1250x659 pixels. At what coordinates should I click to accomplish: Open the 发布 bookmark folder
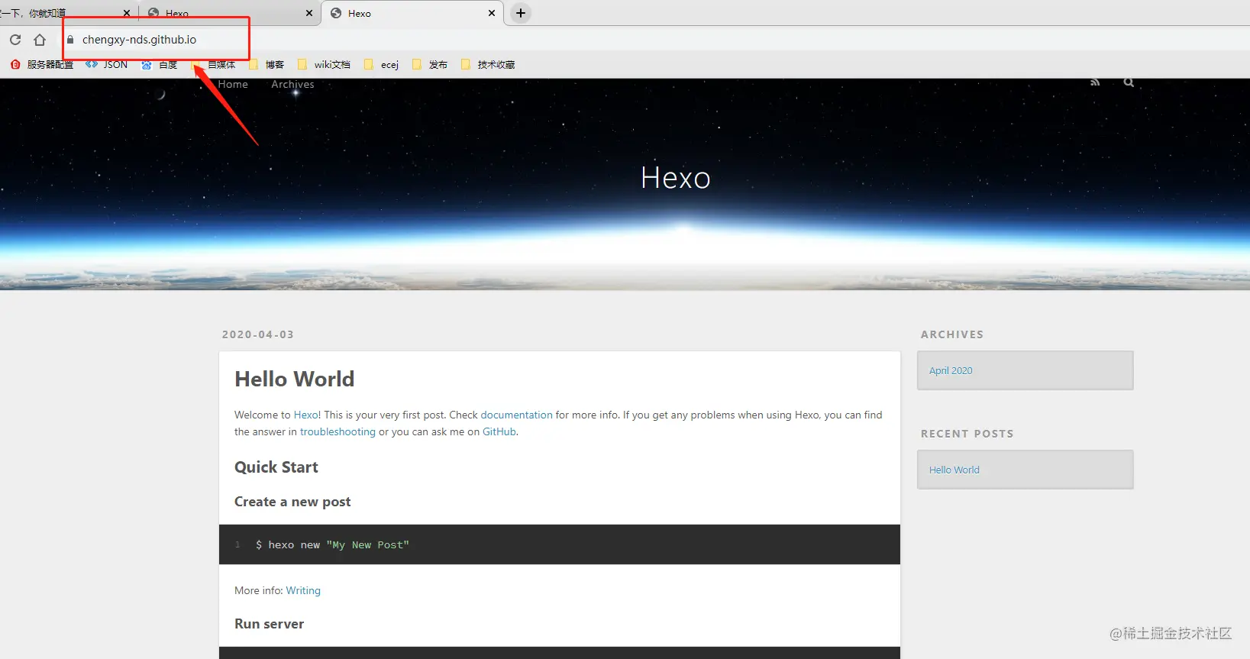point(430,65)
